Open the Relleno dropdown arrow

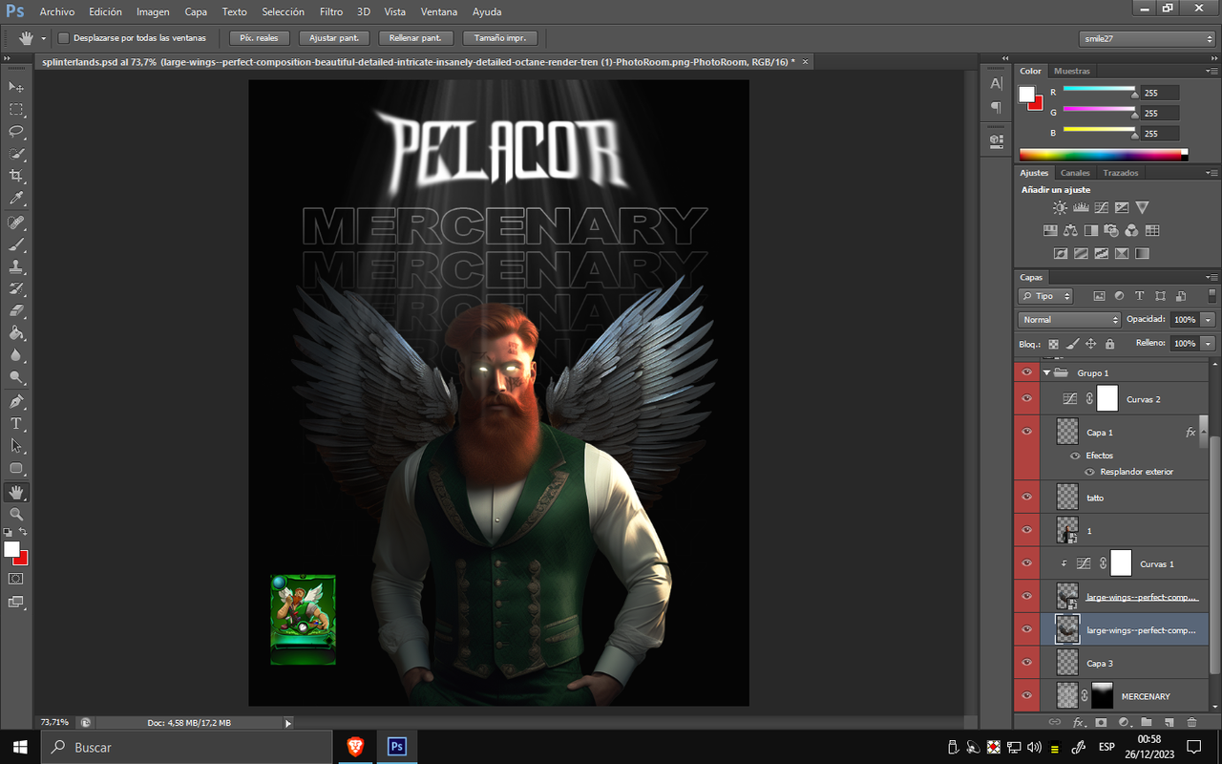point(1209,344)
